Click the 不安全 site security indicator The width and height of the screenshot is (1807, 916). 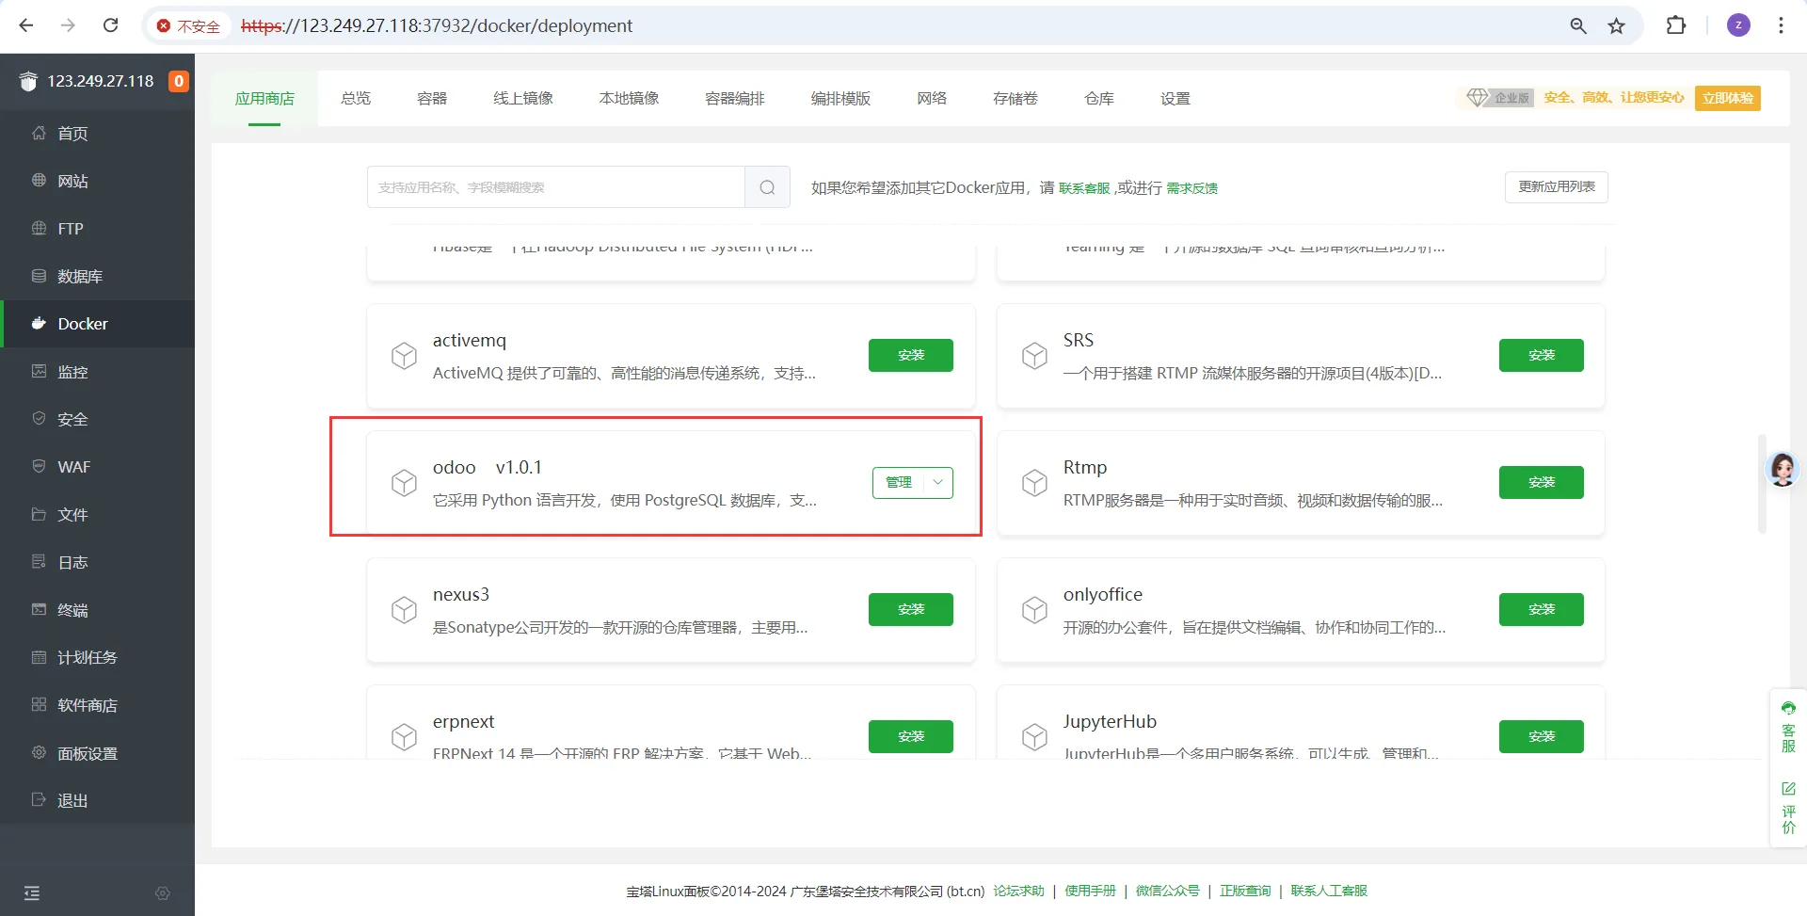tap(188, 26)
